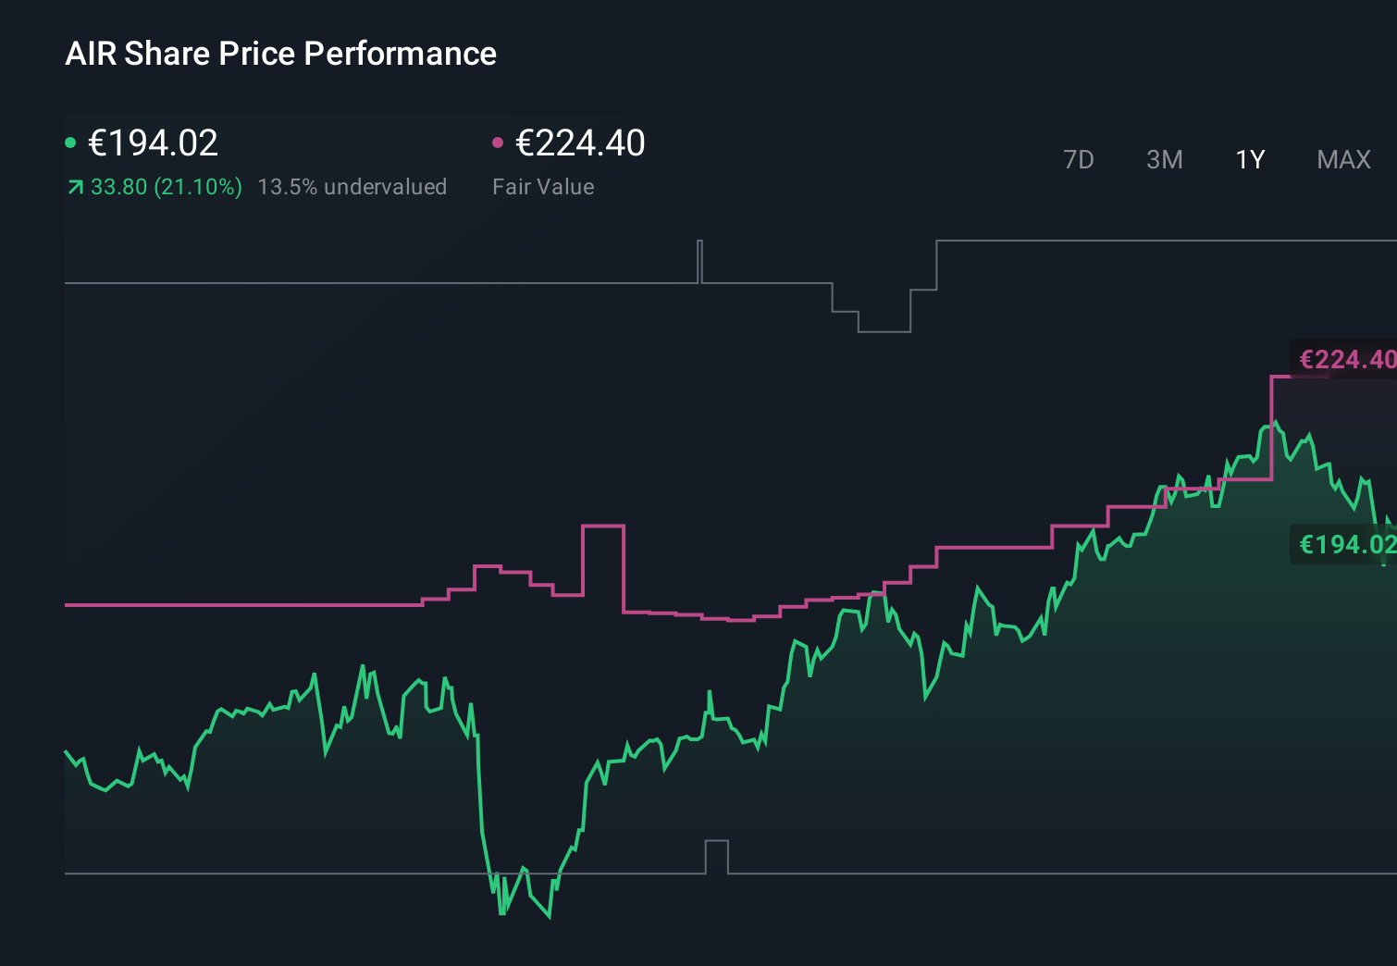Click the AIR Share Price Performance title

[x=279, y=54]
